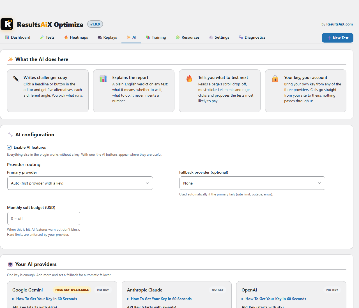Screen dimensions: 359x308
Task: Click the Google Gemini NO KEY badge
Action: pyautogui.click(x=103, y=290)
